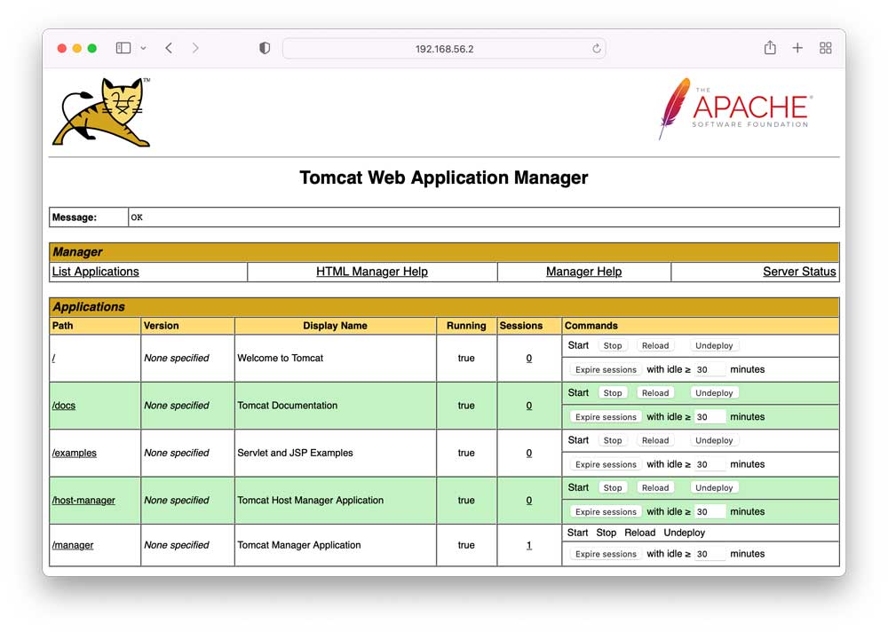888x632 pixels.
Task: Stop the Servlet and JSP Examples application
Action: click(612, 440)
